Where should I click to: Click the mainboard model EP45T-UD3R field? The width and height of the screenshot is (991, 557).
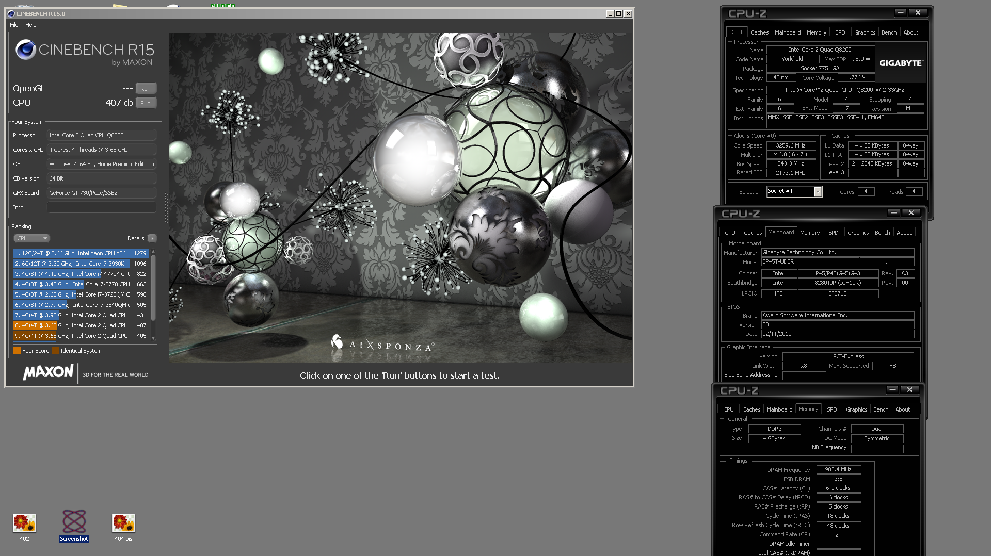[811, 262]
